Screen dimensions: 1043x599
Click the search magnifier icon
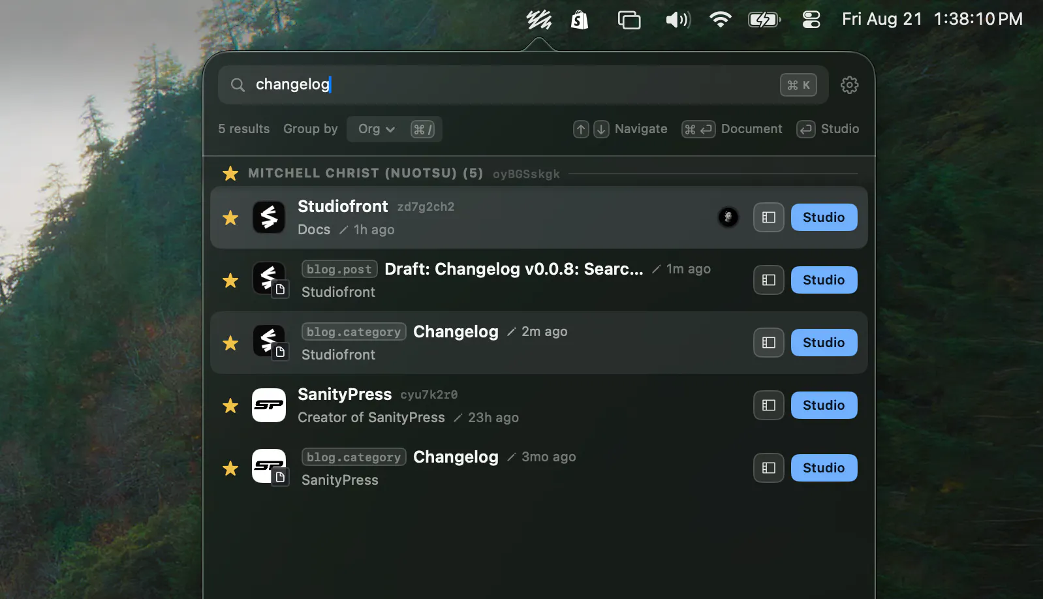pyautogui.click(x=238, y=85)
